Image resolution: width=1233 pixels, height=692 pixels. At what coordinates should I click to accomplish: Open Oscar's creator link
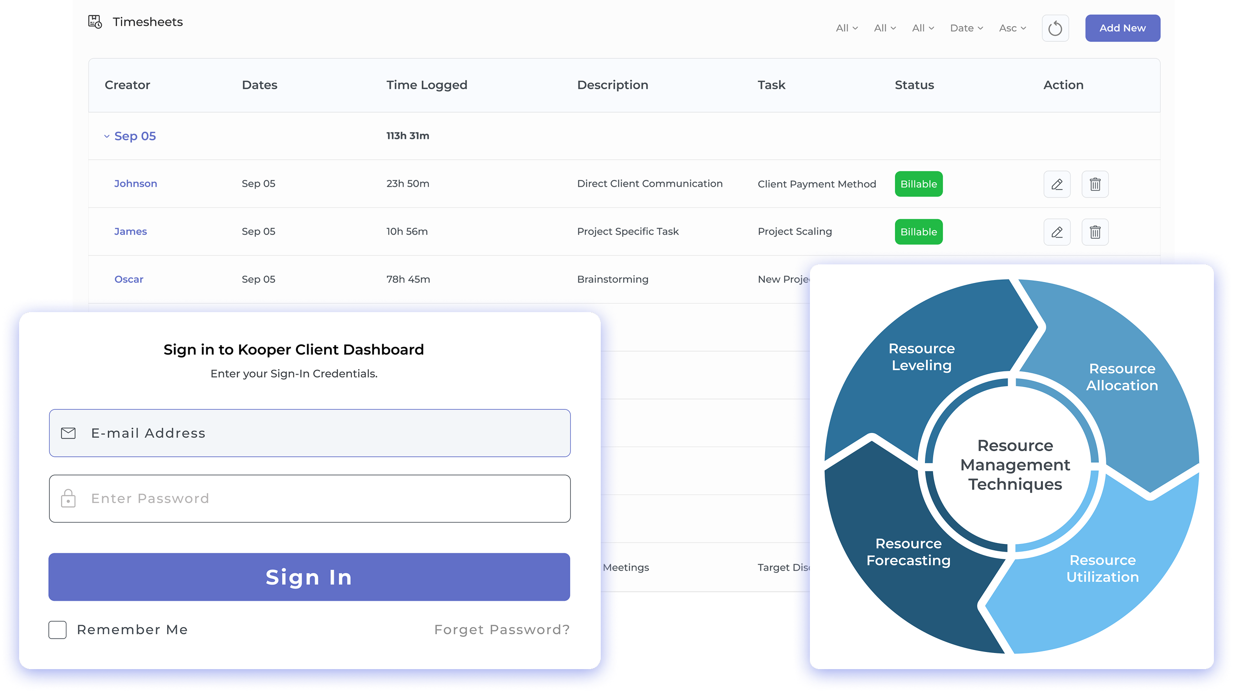click(x=129, y=279)
